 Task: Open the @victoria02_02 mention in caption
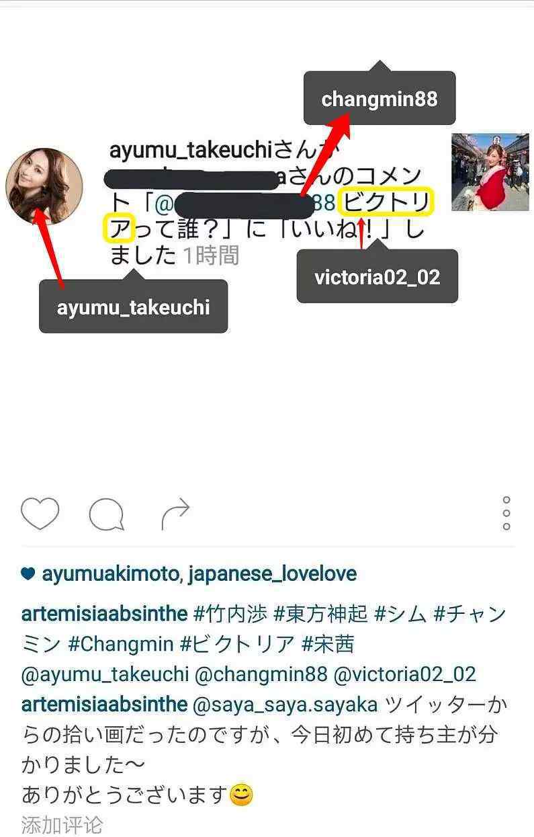(404, 674)
